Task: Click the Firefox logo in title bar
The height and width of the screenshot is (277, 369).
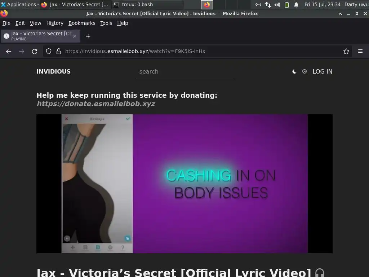Action: click(4, 13)
